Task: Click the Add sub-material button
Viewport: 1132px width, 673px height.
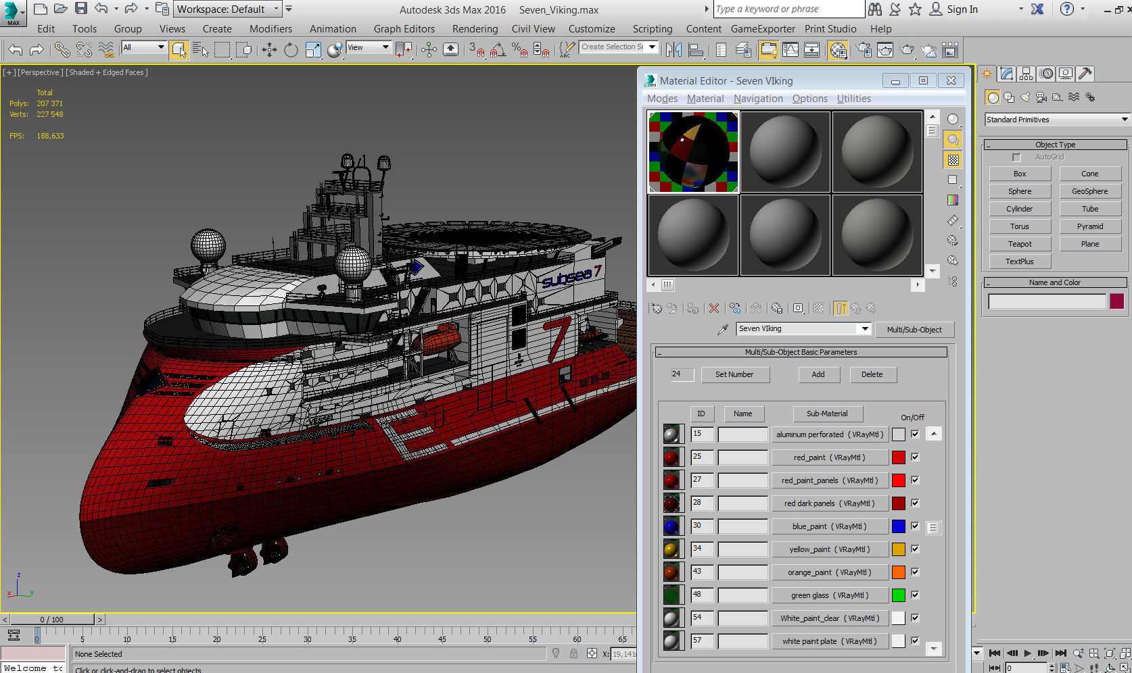Action: click(818, 374)
